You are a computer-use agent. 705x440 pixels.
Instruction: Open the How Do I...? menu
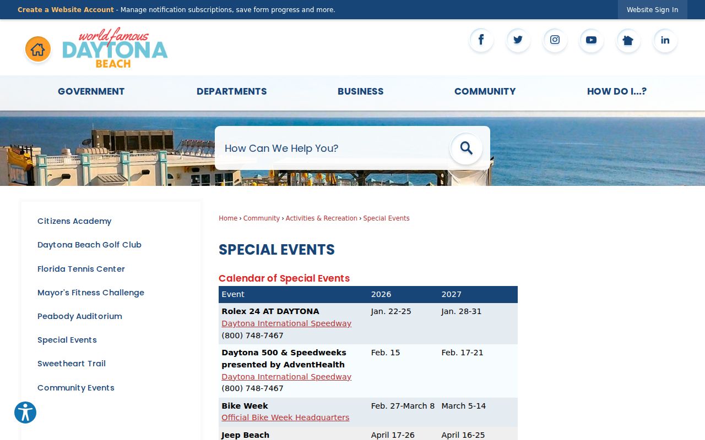pos(617,91)
